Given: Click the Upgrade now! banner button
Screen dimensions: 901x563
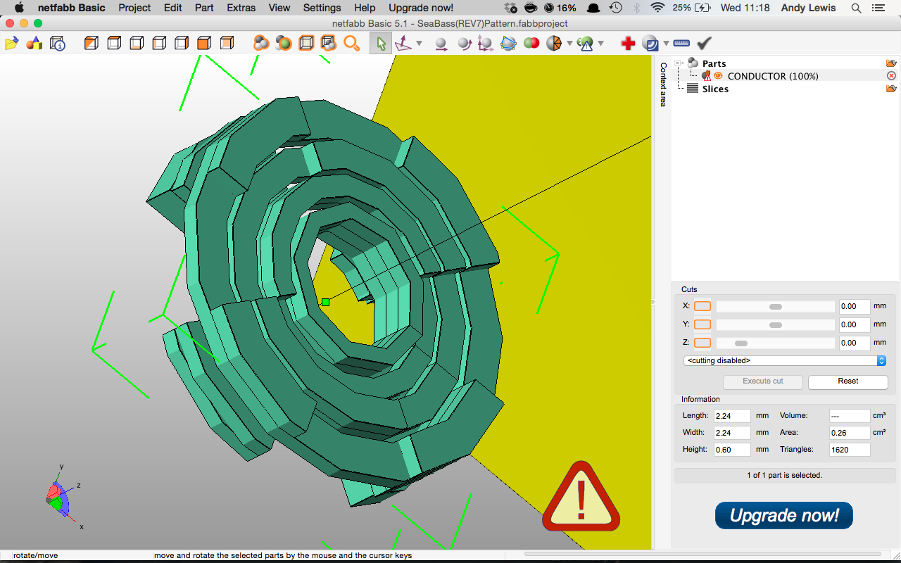Looking at the screenshot, I should coord(783,515).
